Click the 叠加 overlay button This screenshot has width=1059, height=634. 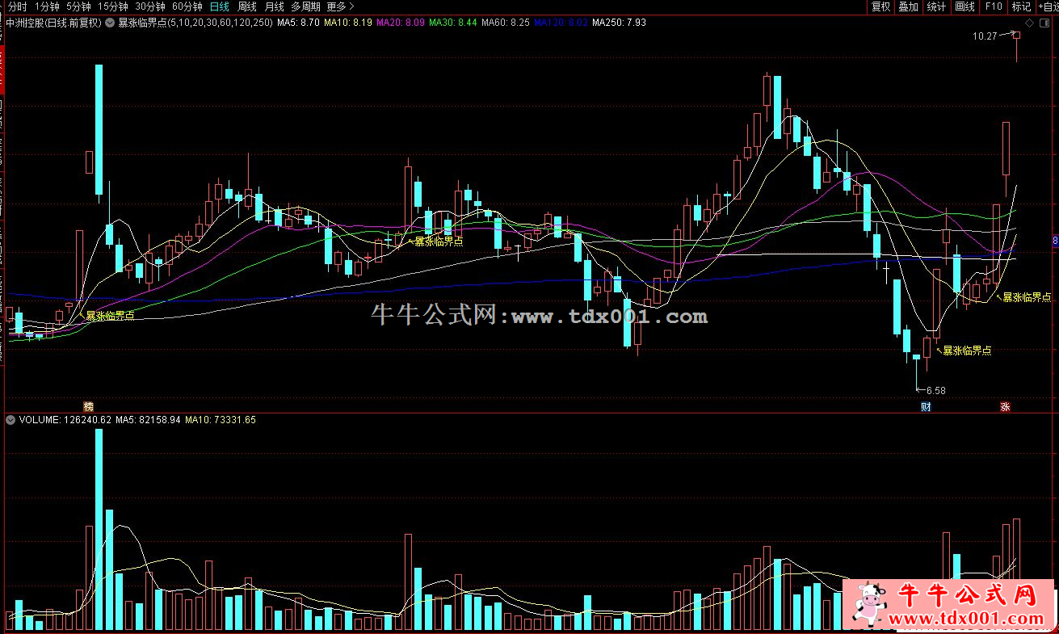pos(909,6)
